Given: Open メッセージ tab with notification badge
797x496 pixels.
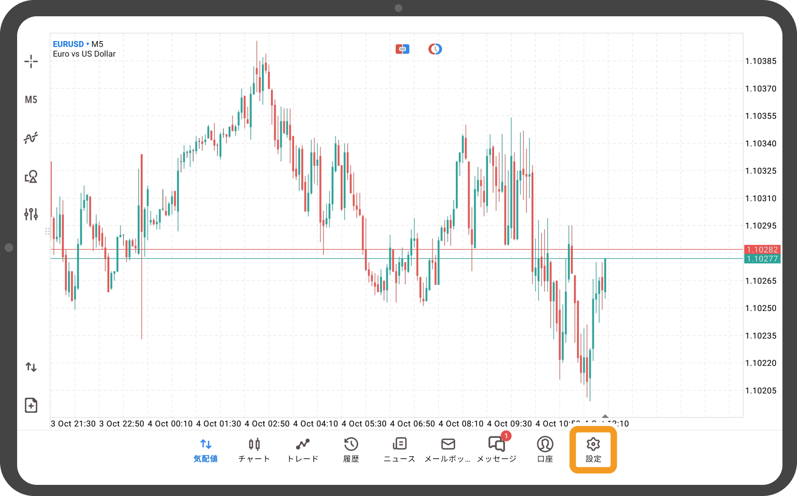Looking at the screenshot, I should pyautogui.click(x=497, y=450).
